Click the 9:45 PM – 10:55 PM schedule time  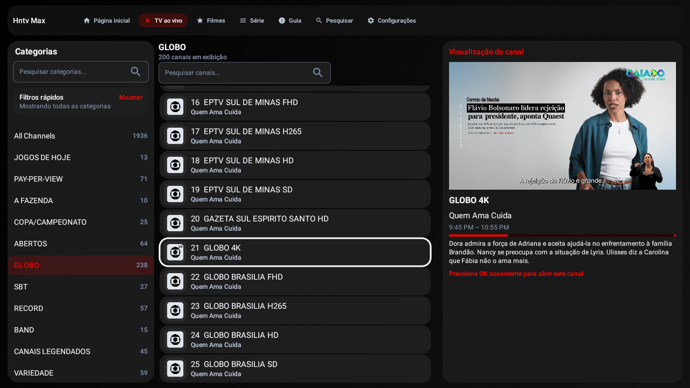479,227
